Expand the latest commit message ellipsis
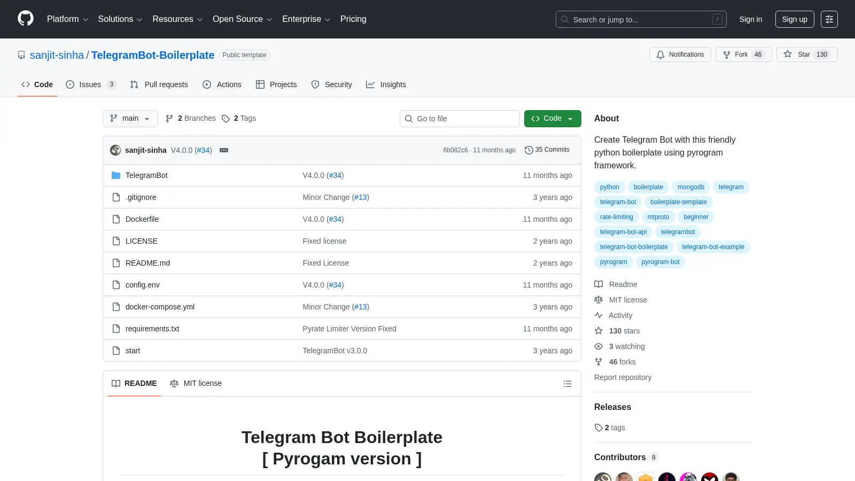The width and height of the screenshot is (855, 481). pos(224,150)
